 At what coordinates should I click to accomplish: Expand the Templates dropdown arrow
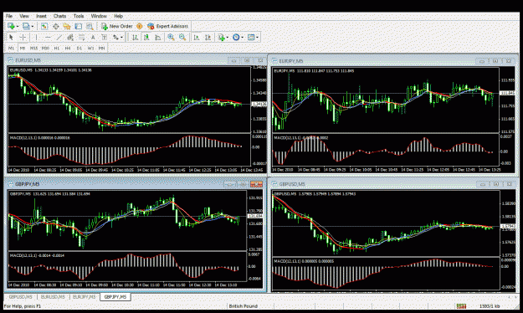(257, 38)
